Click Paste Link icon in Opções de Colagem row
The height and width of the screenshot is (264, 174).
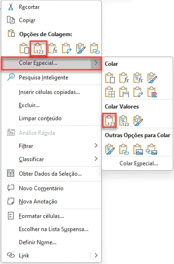click(95, 49)
